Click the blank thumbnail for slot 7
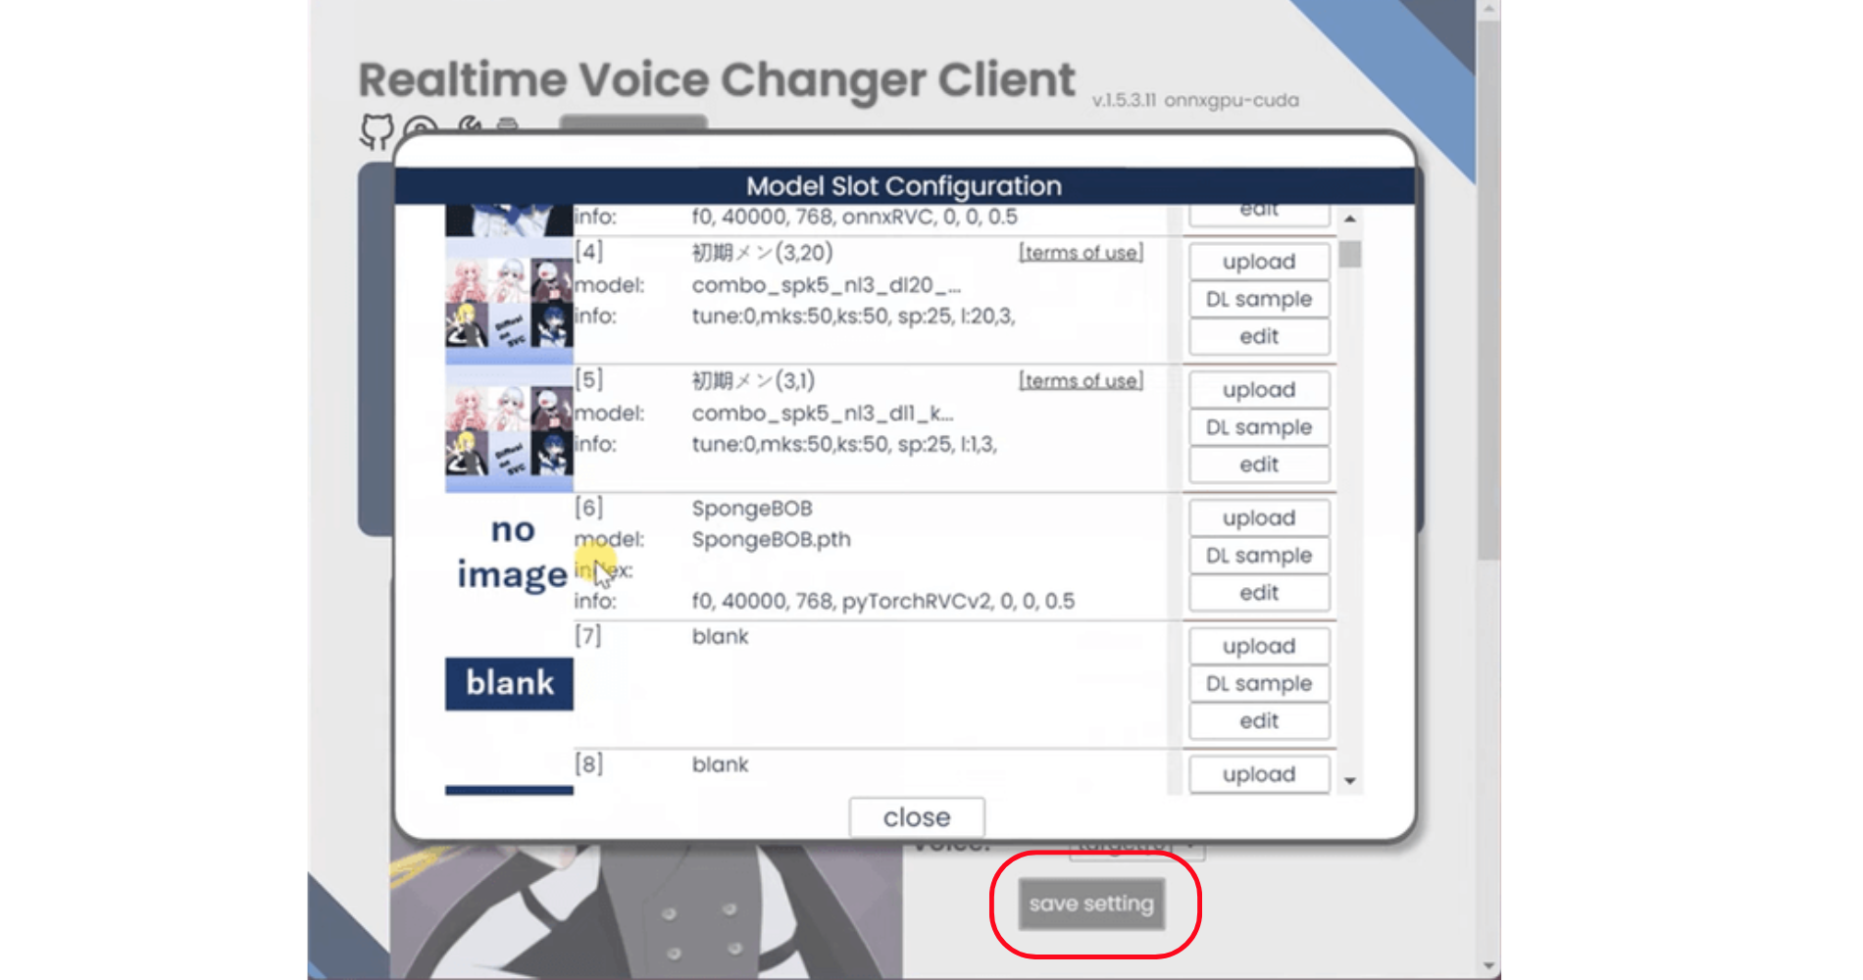Screen dimensions: 1863x980 (x=508, y=683)
